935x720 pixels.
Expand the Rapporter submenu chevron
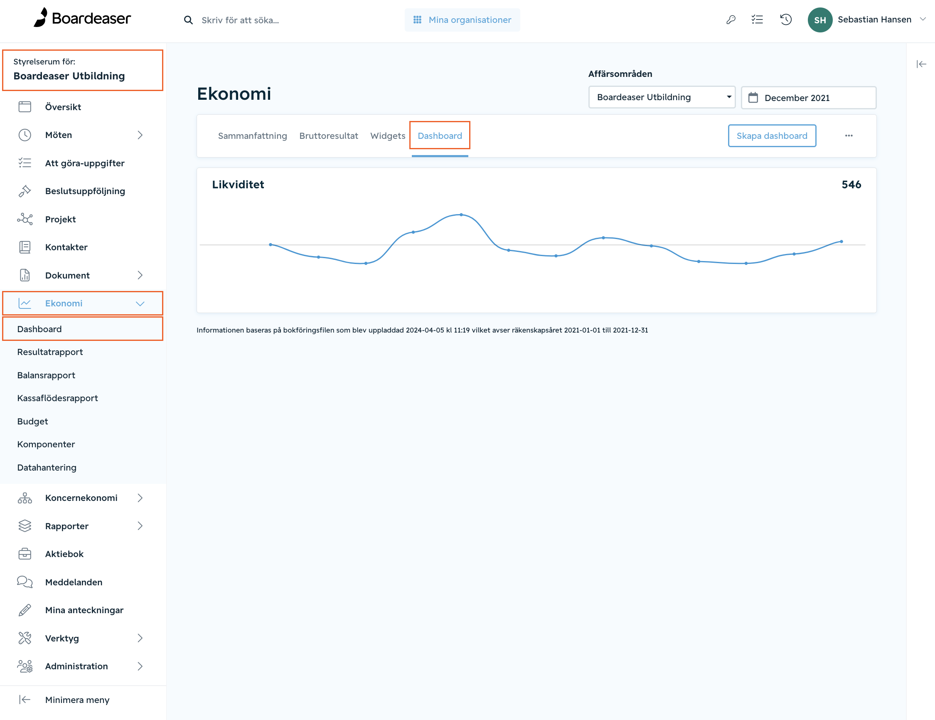coord(140,526)
